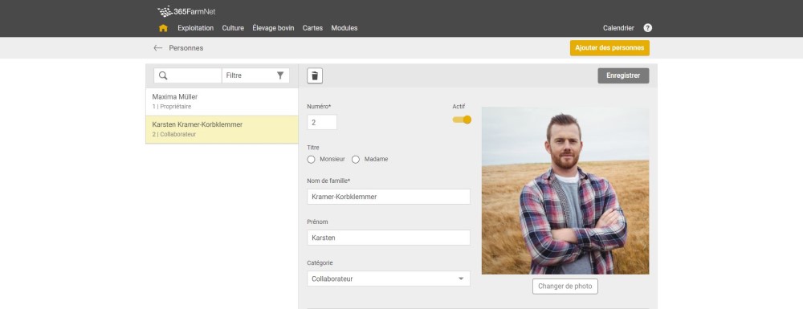Select the Madame radio button
This screenshot has width=803, height=309.
(x=356, y=160)
